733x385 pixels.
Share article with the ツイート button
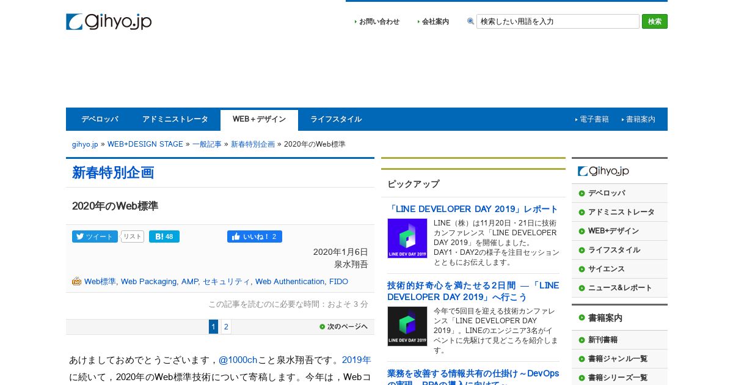95,237
